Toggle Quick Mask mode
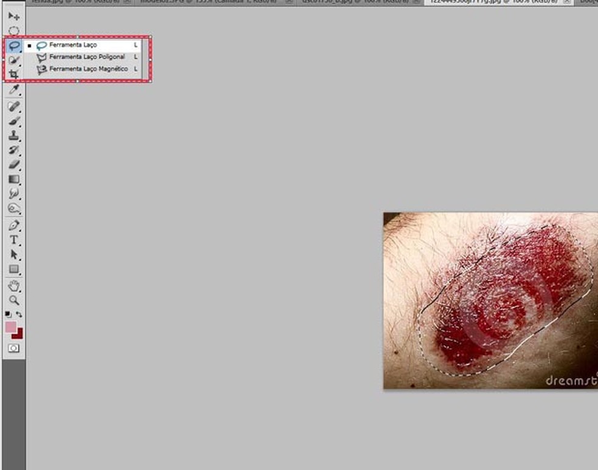The height and width of the screenshot is (470, 598). coord(13,348)
